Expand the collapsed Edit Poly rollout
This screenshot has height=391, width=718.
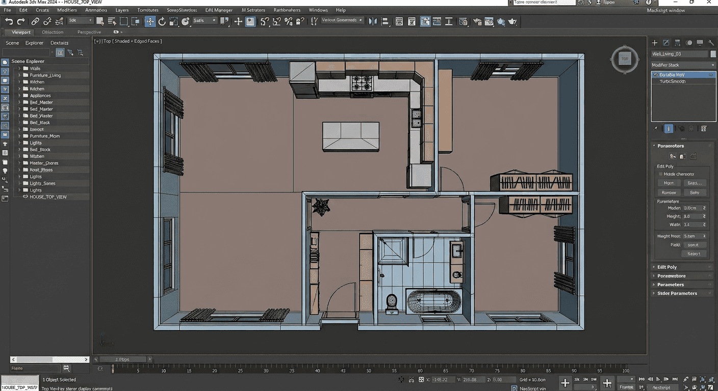[681, 267]
